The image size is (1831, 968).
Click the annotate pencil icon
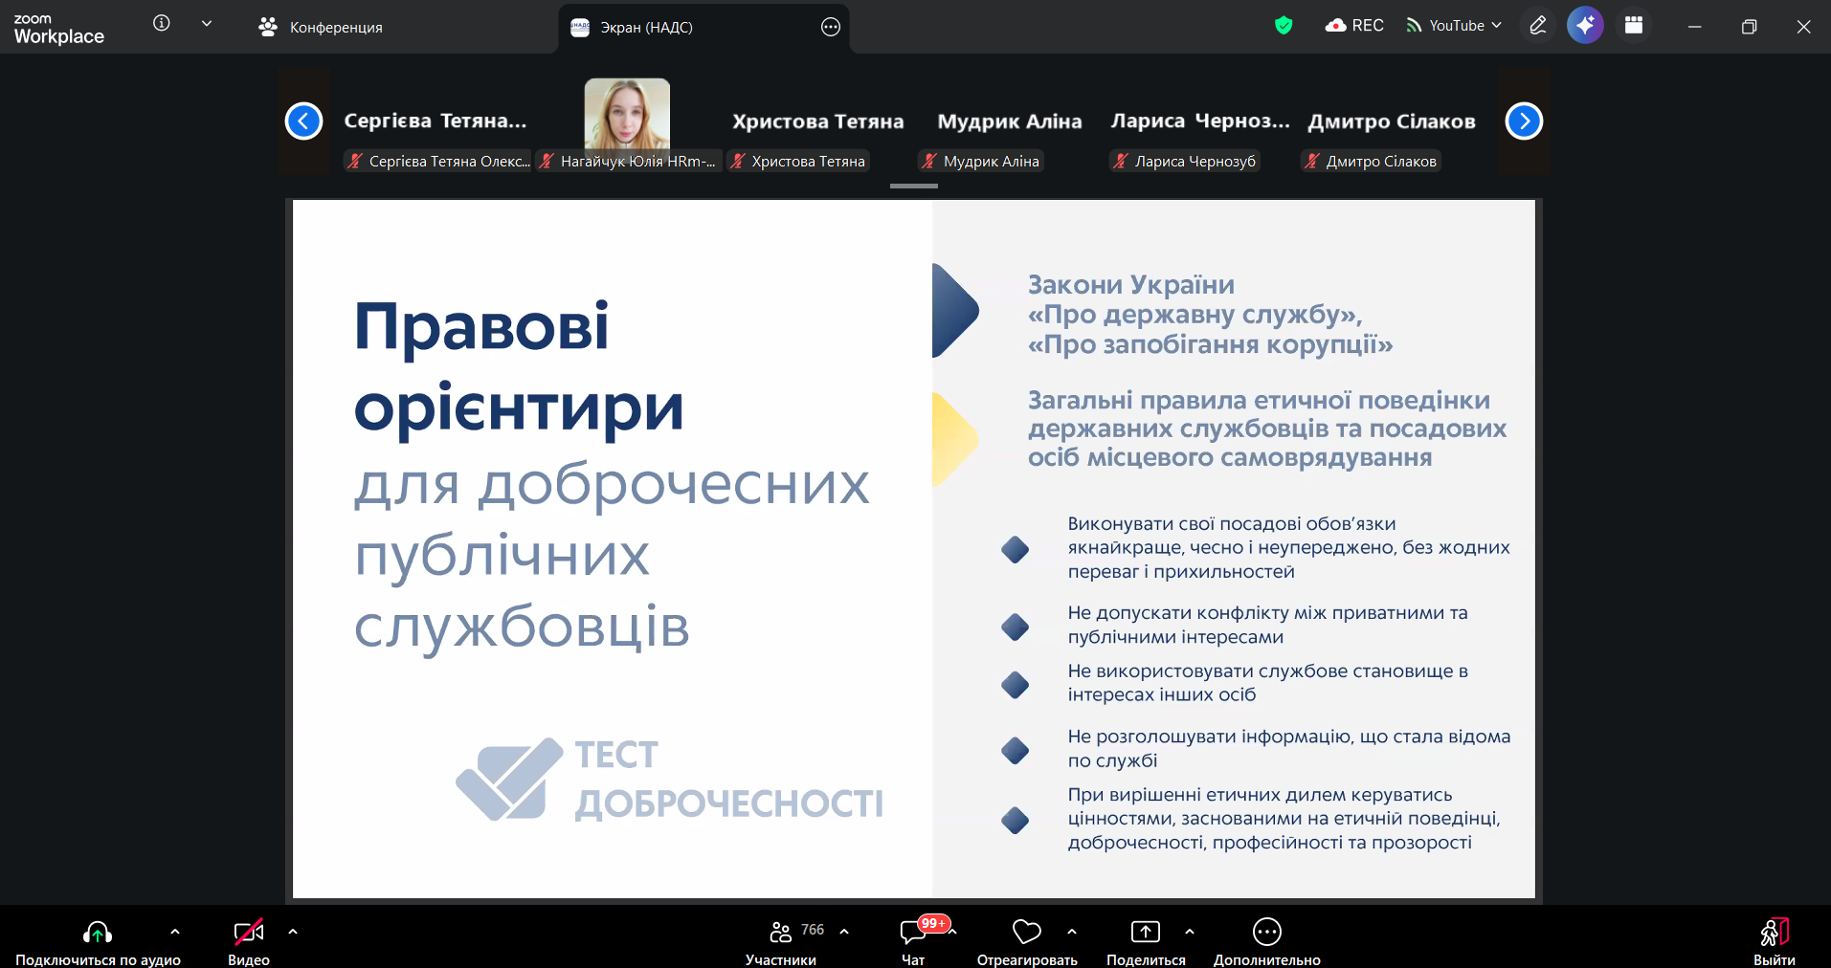click(x=1538, y=26)
